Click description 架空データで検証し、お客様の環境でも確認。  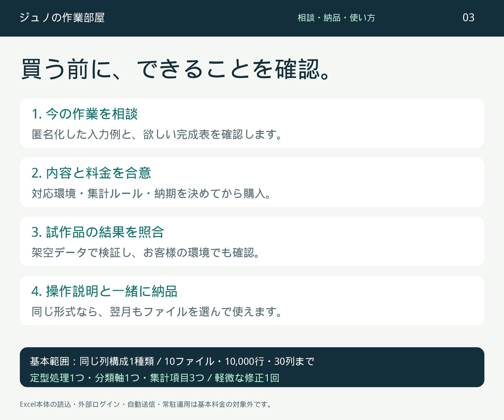click(x=146, y=253)
